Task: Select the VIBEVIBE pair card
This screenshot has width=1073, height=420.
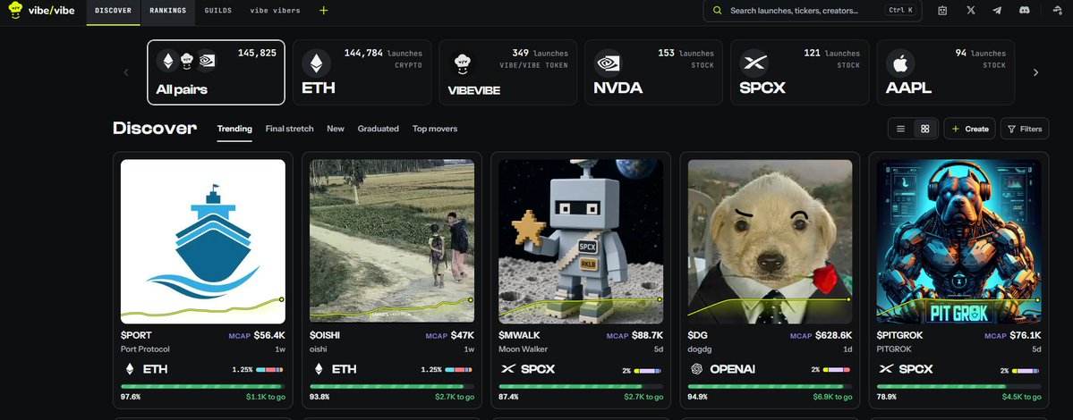Action: (x=507, y=72)
